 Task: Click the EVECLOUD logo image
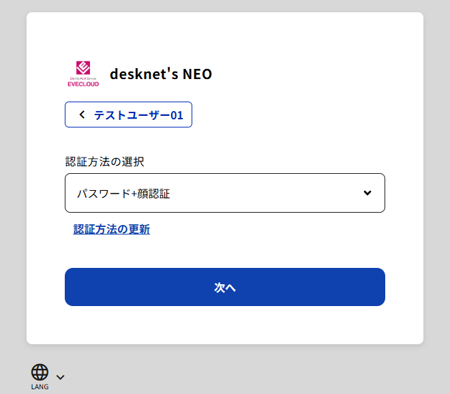pos(82,74)
